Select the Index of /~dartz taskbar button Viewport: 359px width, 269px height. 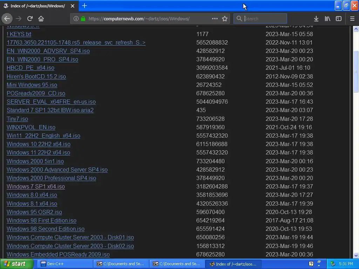point(233,264)
